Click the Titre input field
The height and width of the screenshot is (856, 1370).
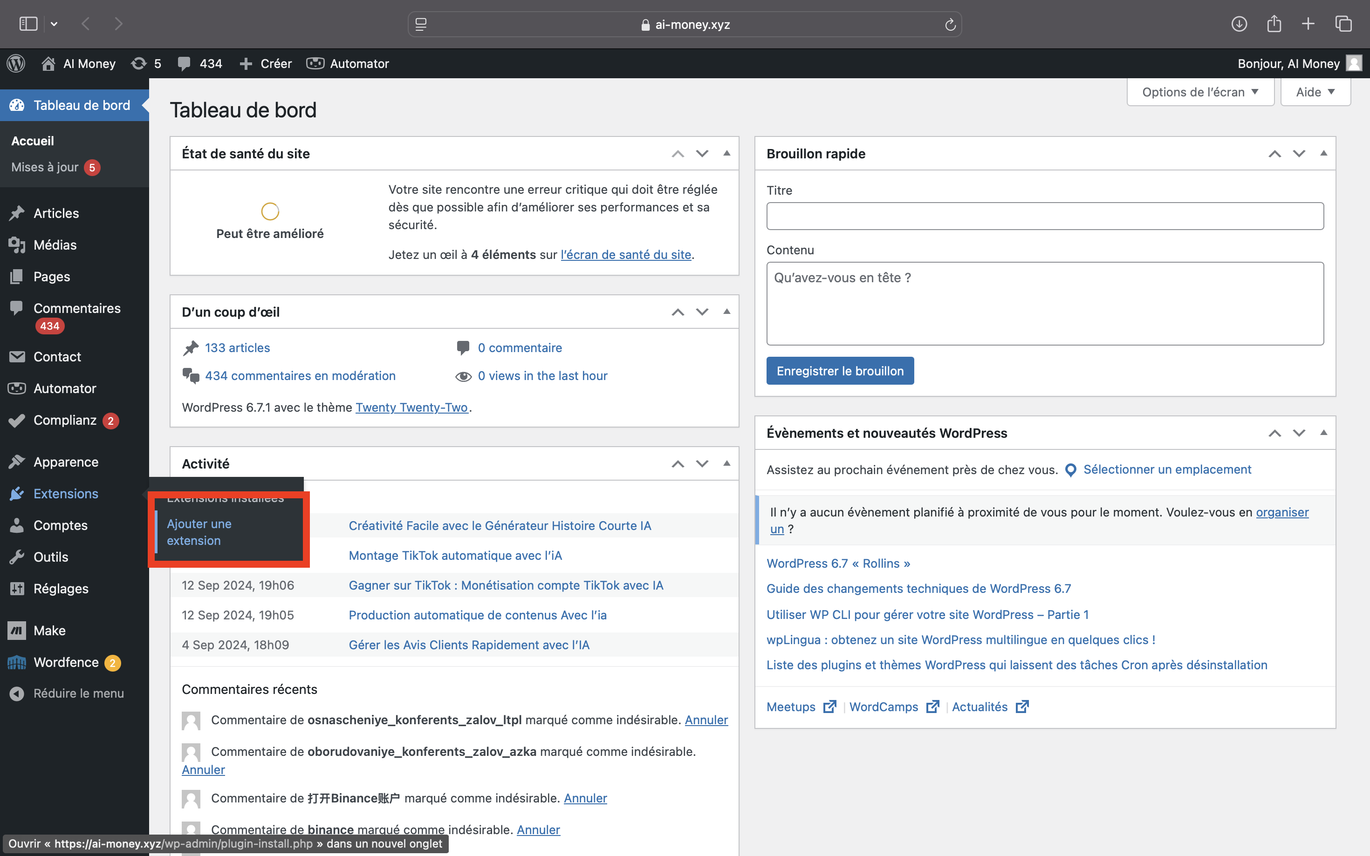[x=1046, y=216]
